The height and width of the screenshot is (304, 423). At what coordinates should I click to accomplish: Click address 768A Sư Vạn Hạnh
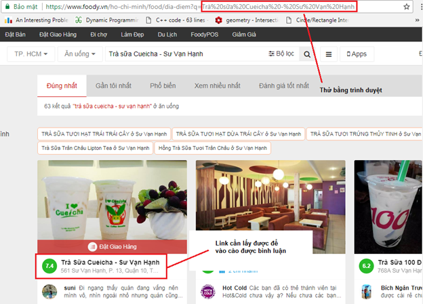coord(399,271)
